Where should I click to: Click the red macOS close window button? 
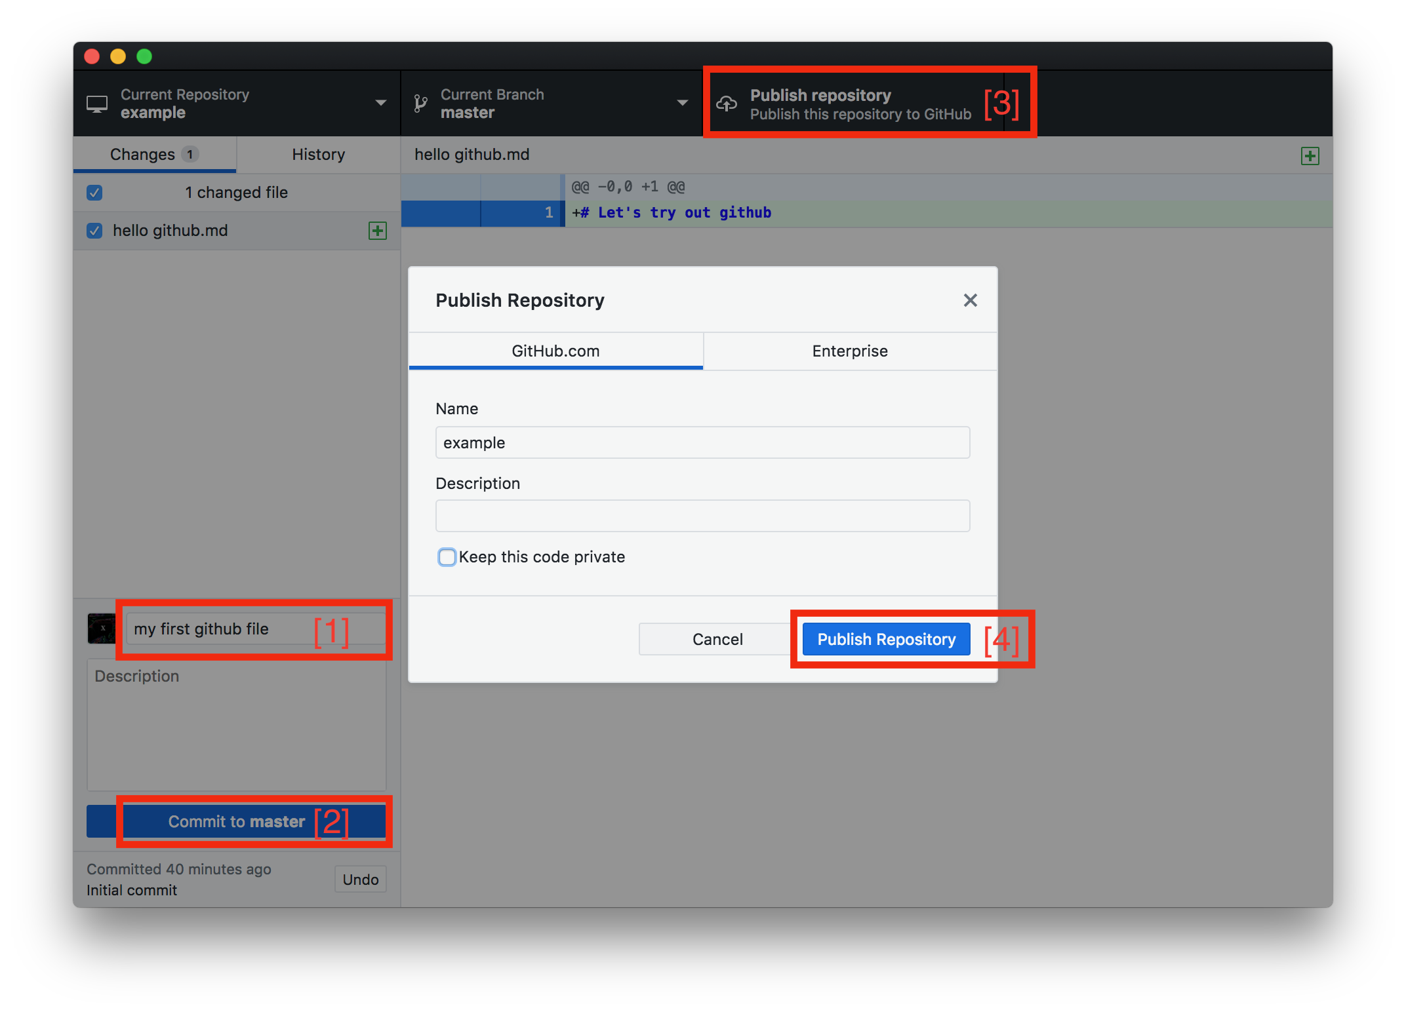point(92,56)
